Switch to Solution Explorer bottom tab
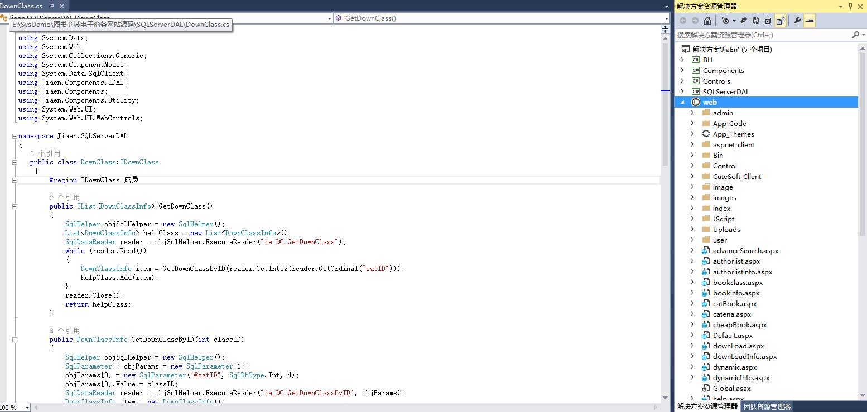This screenshot has width=867, height=412. 707,406
